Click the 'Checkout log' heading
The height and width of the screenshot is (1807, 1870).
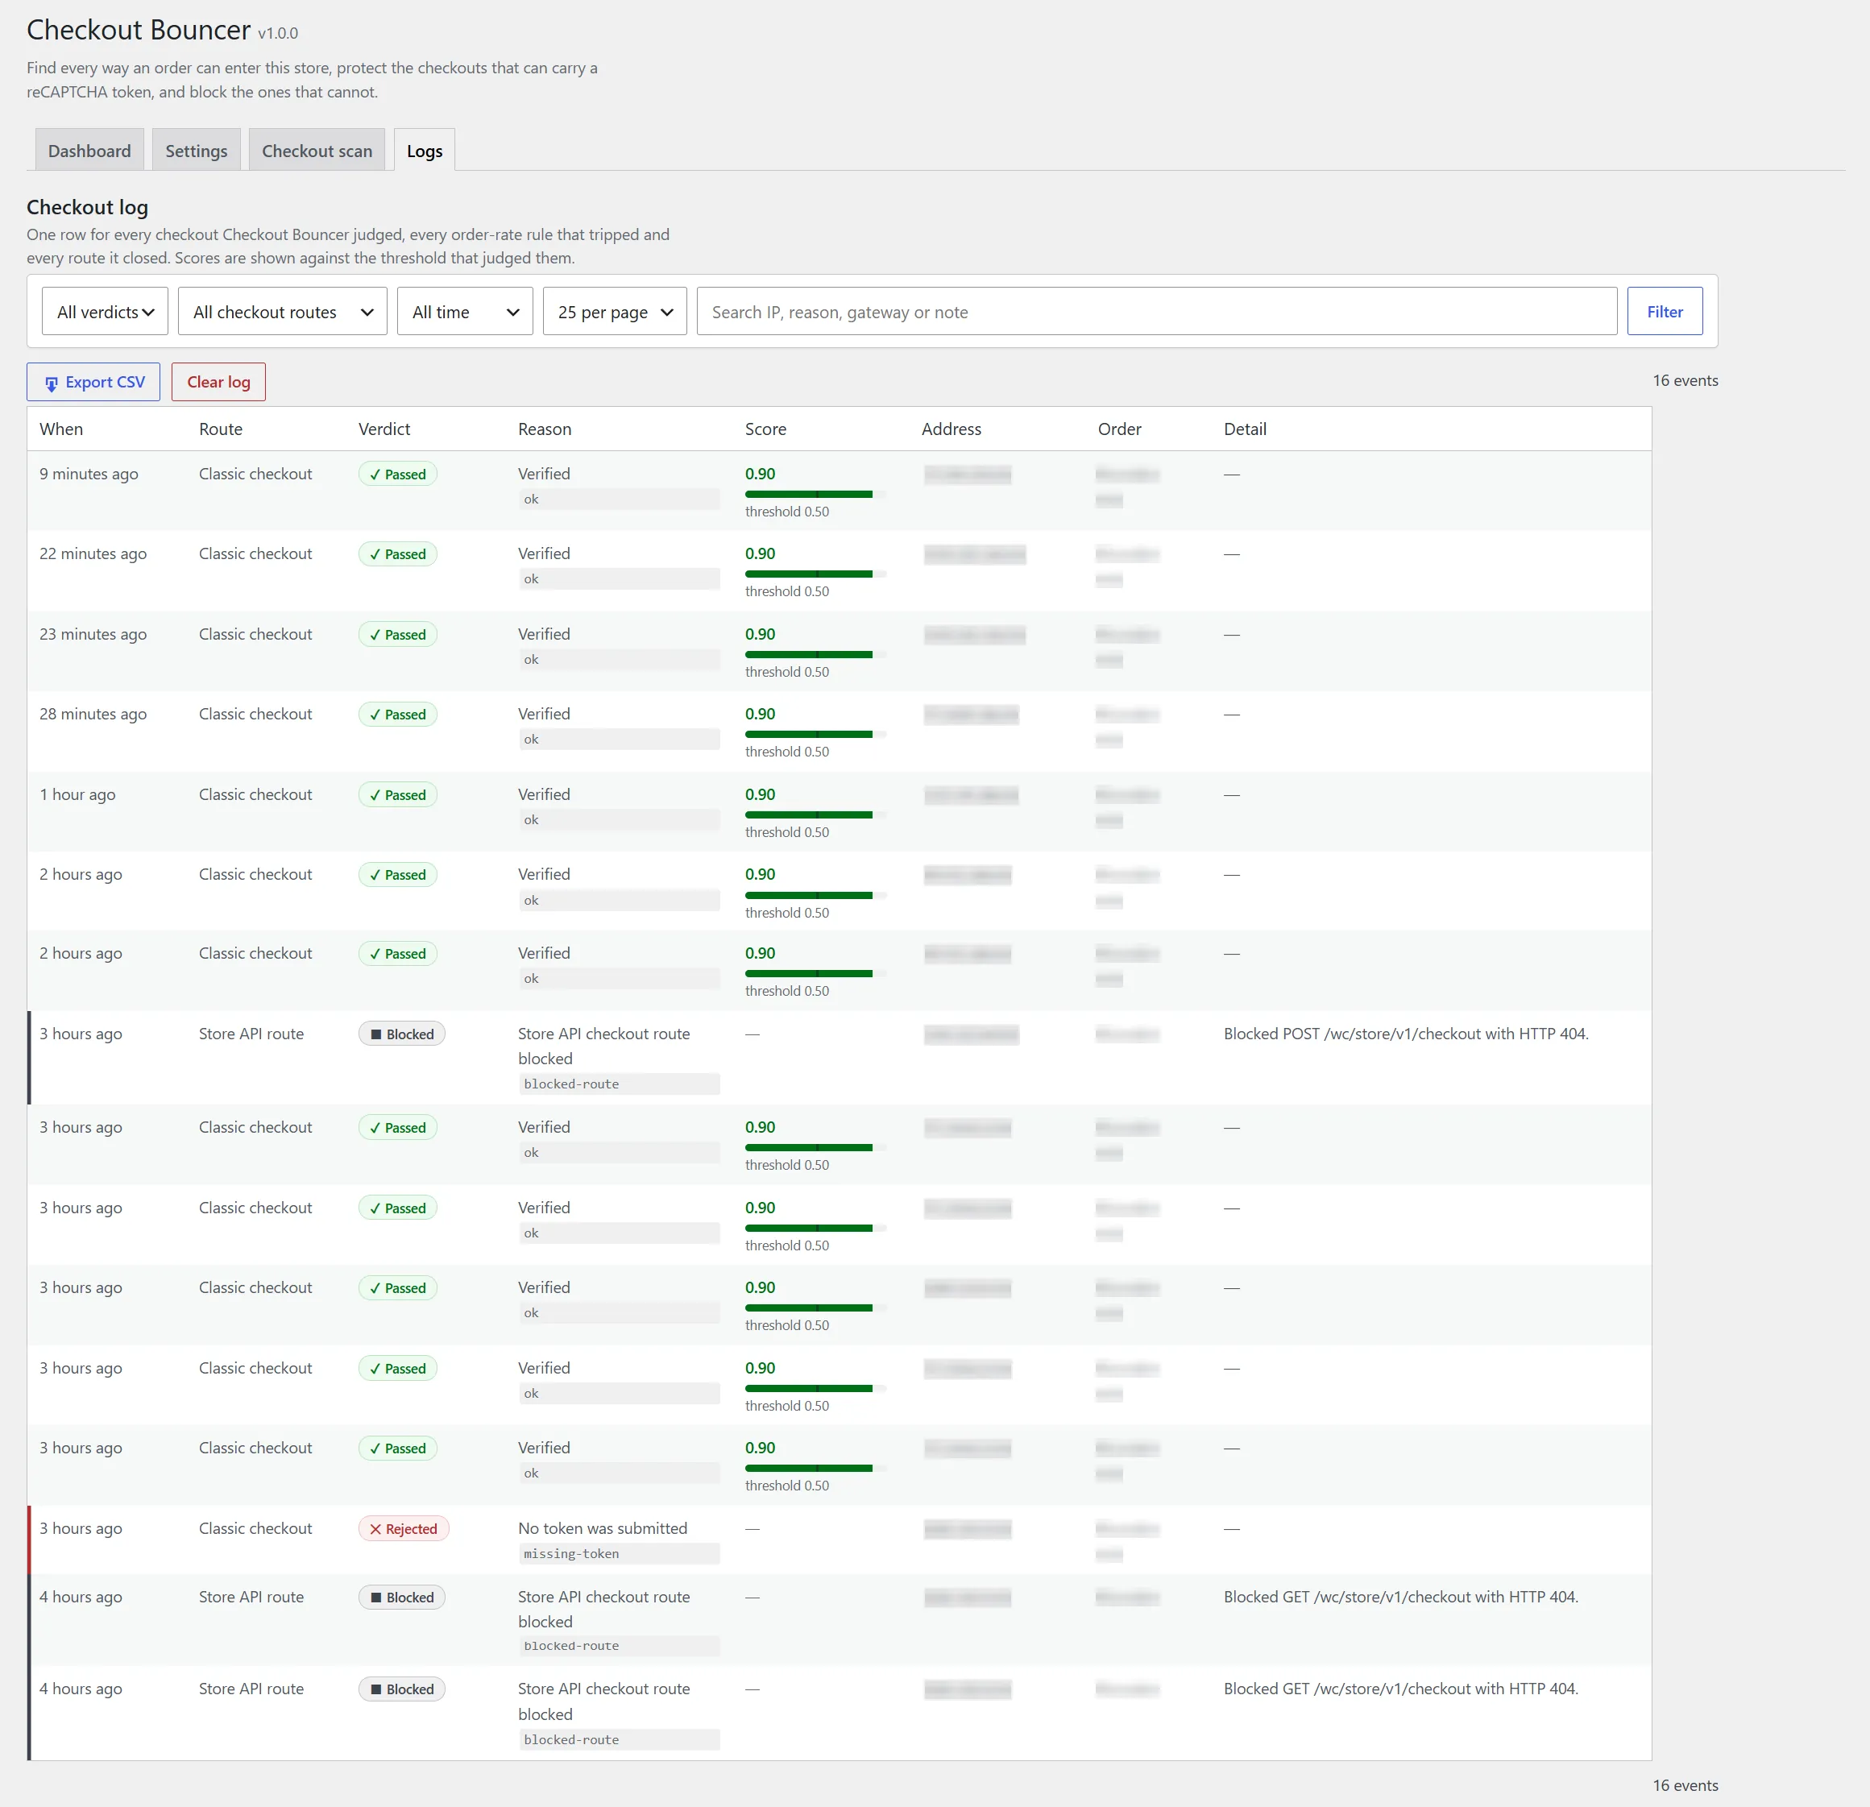click(87, 207)
